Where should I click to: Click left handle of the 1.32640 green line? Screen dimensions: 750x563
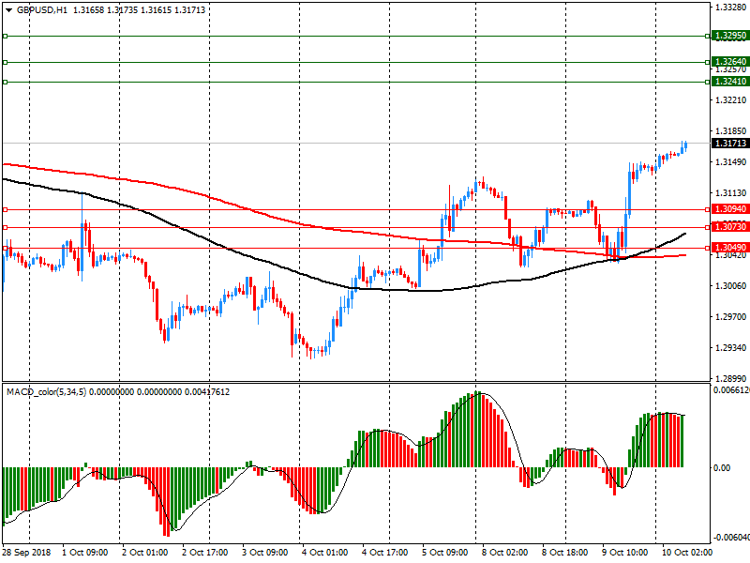[5, 62]
